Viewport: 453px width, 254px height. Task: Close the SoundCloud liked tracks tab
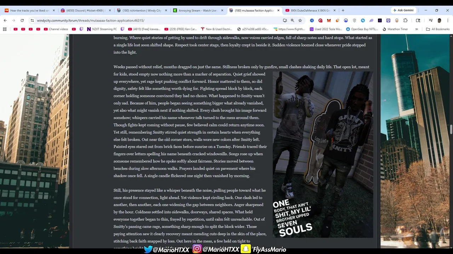(54, 11)
